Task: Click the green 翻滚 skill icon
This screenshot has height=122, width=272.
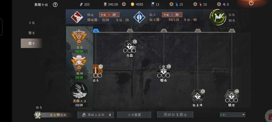Action: [x=218, y=17]
